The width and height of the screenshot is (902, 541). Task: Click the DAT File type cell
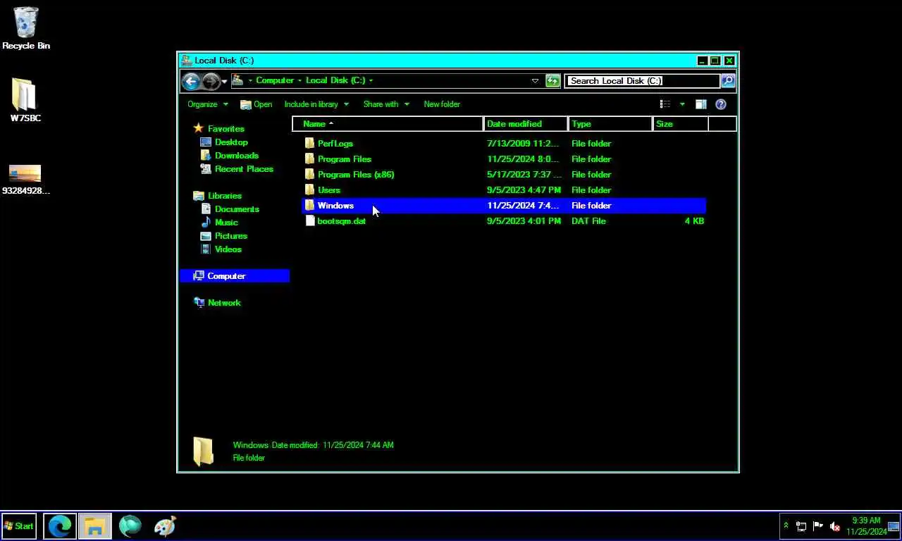pos(588,221)
